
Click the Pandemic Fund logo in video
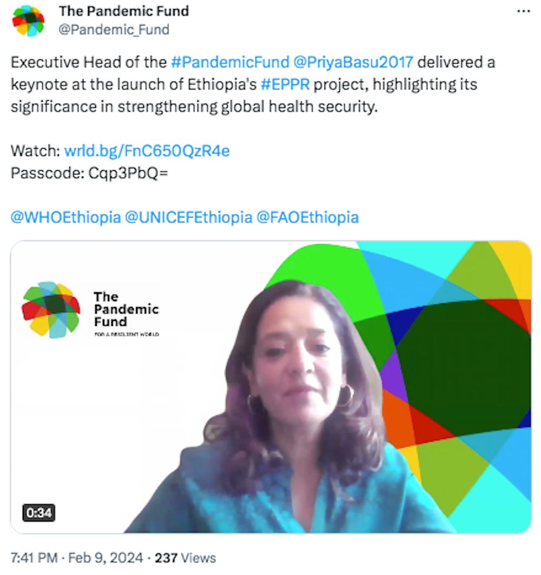point(91,310)
